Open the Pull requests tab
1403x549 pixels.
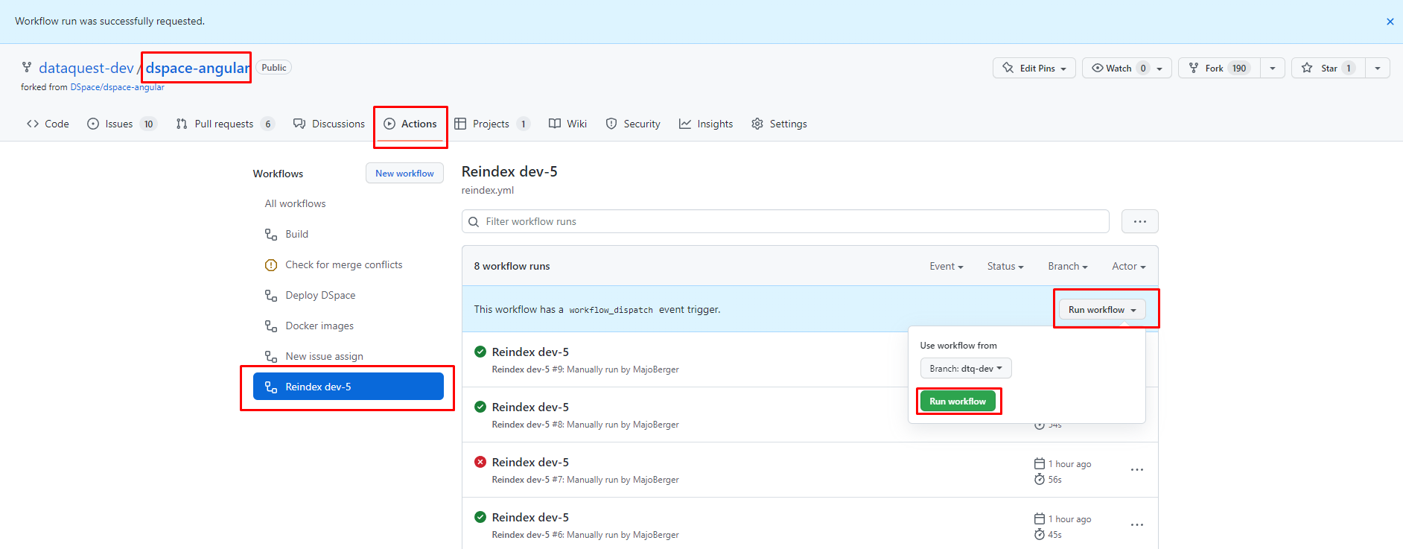225,124
